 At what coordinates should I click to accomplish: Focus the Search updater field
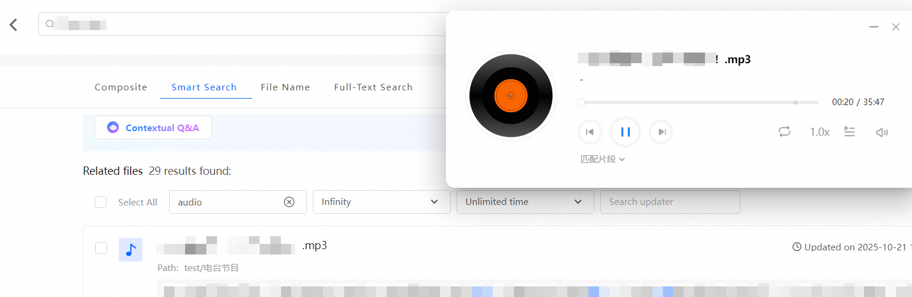coord(670,202)
